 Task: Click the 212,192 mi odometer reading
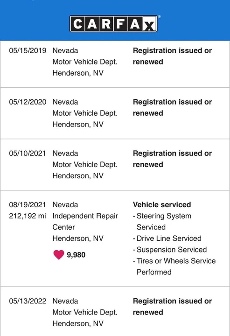(x=28, y=216)
